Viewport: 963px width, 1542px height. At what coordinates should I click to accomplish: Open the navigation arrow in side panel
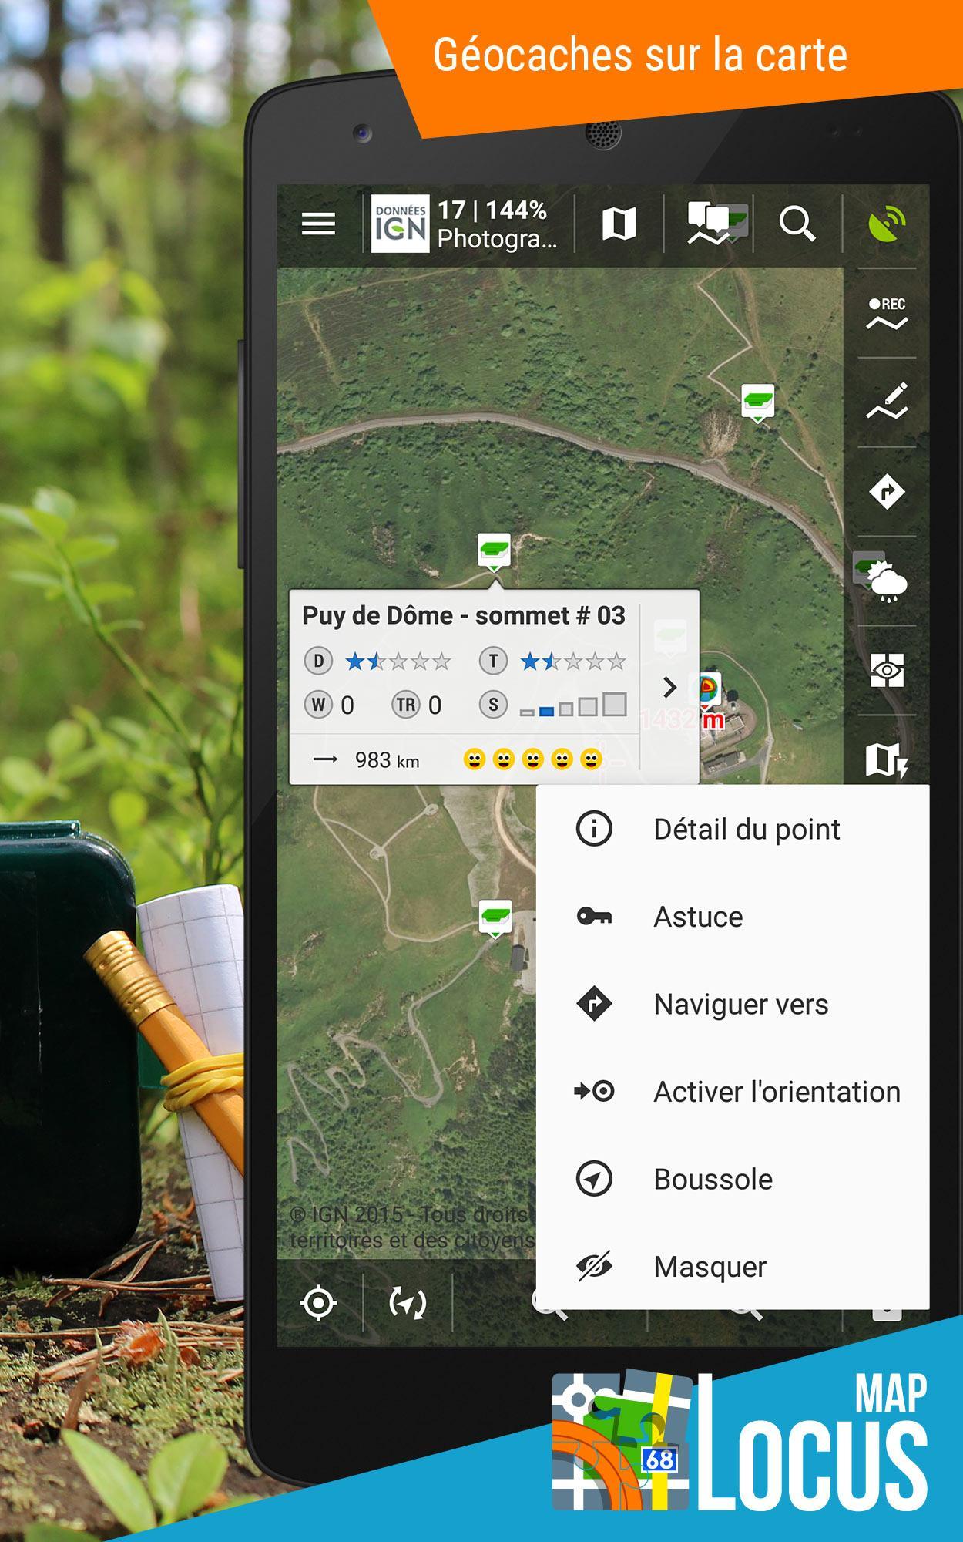887,492
